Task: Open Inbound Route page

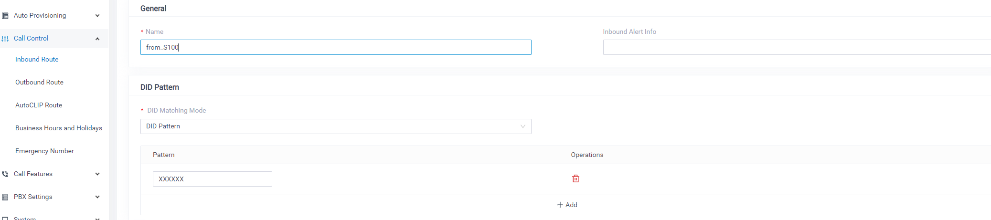Action: click(x=37, y=59)
